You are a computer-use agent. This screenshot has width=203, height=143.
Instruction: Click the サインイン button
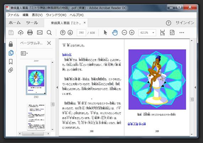point(185,23)
